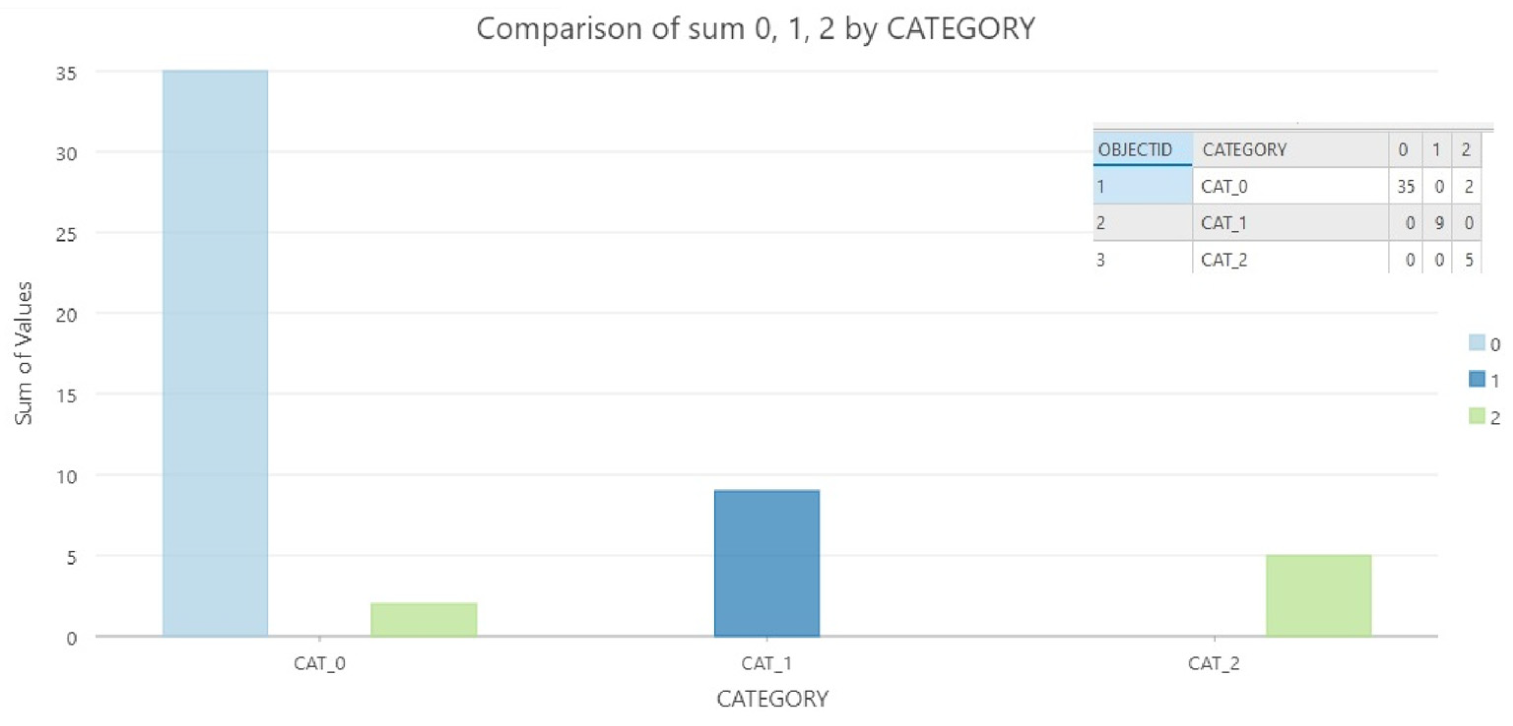This screenshot has width=1513, height=726.
Task: Click the "Sum of Values" y-axis title
Action: tap(24, 353)
